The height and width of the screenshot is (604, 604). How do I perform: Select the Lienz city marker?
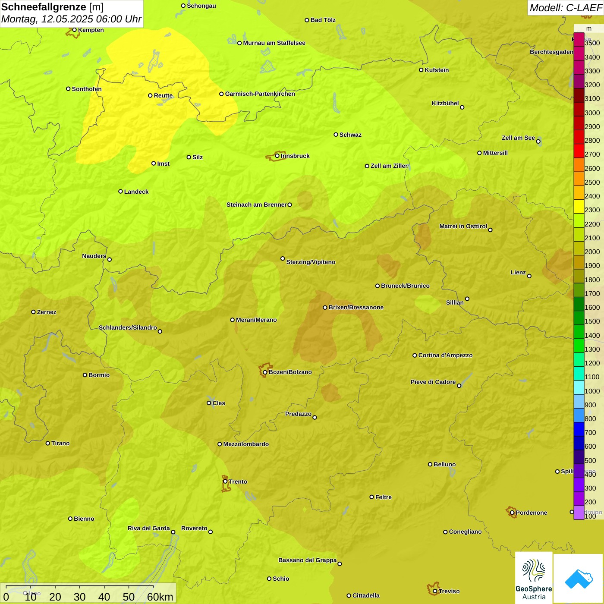pyautogui.click(x=529, y=276)
